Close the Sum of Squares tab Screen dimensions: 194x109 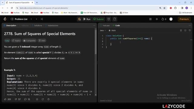click(32, 2)
